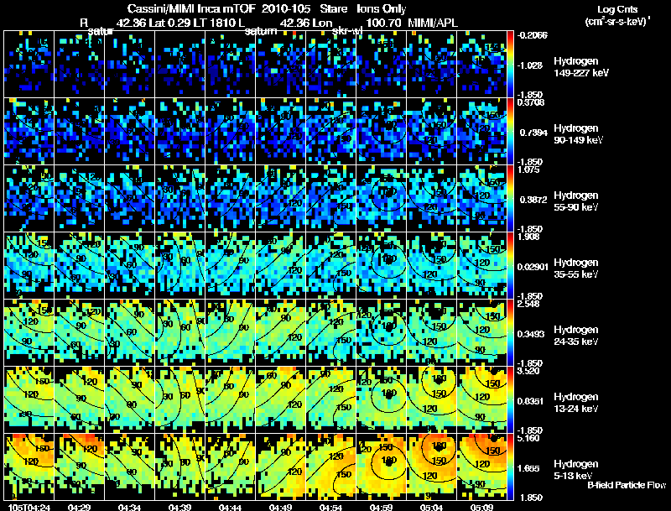Click the Hydrogen 35-55 keV panel at 04:54

click(330, 265)
